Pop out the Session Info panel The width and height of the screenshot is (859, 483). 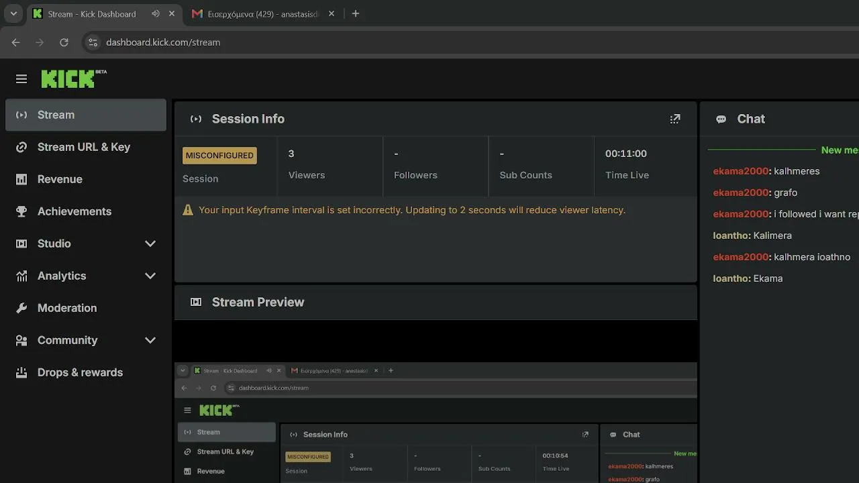click(x=675, y=119)
